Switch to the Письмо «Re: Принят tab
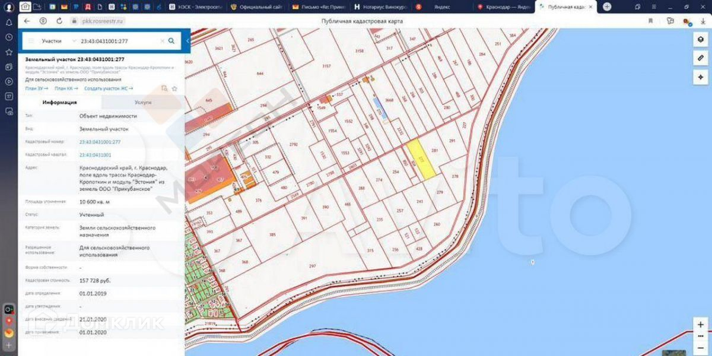The width and height of the screenshot is (712, 356). point(318,7)
